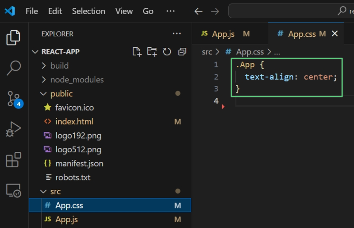Switch to the App.js editor tab

230,34
